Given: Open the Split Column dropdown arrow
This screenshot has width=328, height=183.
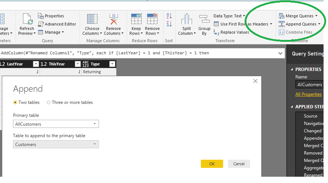Looking at the screenshot, I should click(x=195, y=33).
